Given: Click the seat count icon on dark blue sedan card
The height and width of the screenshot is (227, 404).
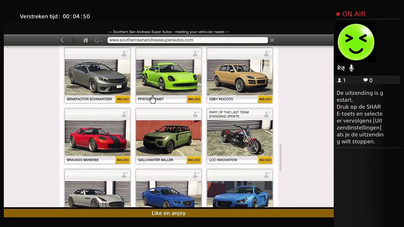Looking at the screenshot, I should (x=196, y=175).
